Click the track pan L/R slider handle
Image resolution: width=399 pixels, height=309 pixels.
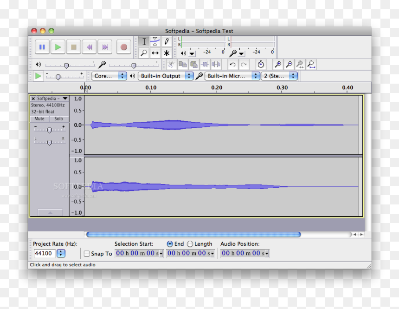50,142
